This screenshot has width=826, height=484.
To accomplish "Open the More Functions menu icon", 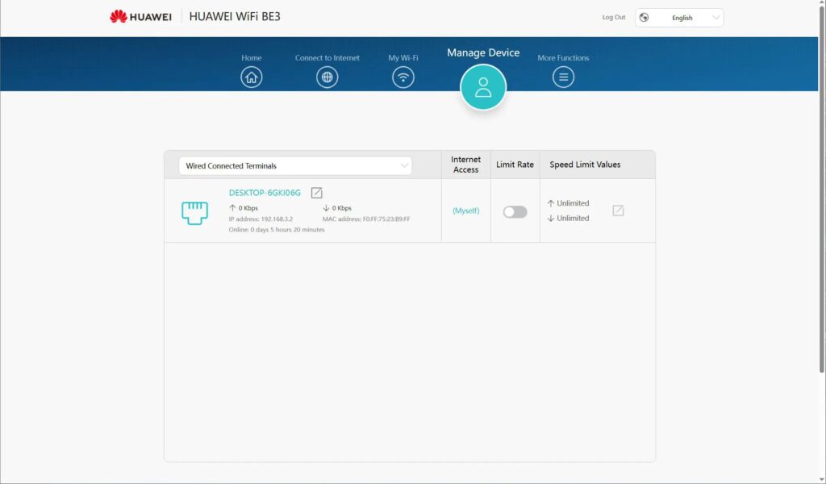I will 563,77.
